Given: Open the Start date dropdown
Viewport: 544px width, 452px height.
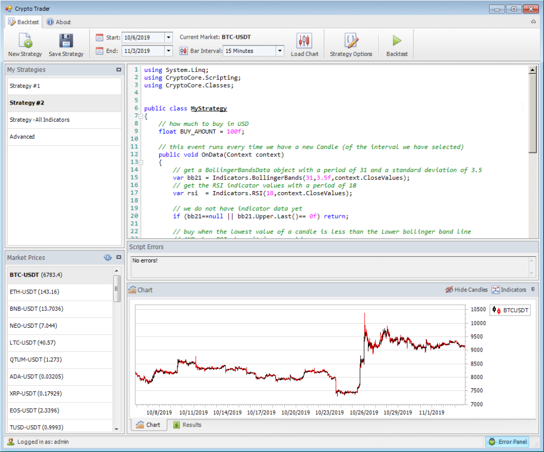Looking at the screenshot, I should pos(168,37).
